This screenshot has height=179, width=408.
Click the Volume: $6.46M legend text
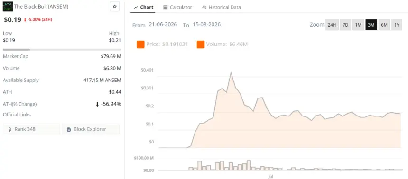coord(227,45)
